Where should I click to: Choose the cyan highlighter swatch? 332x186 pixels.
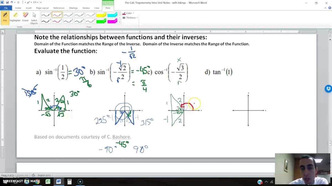click(112, 15)
